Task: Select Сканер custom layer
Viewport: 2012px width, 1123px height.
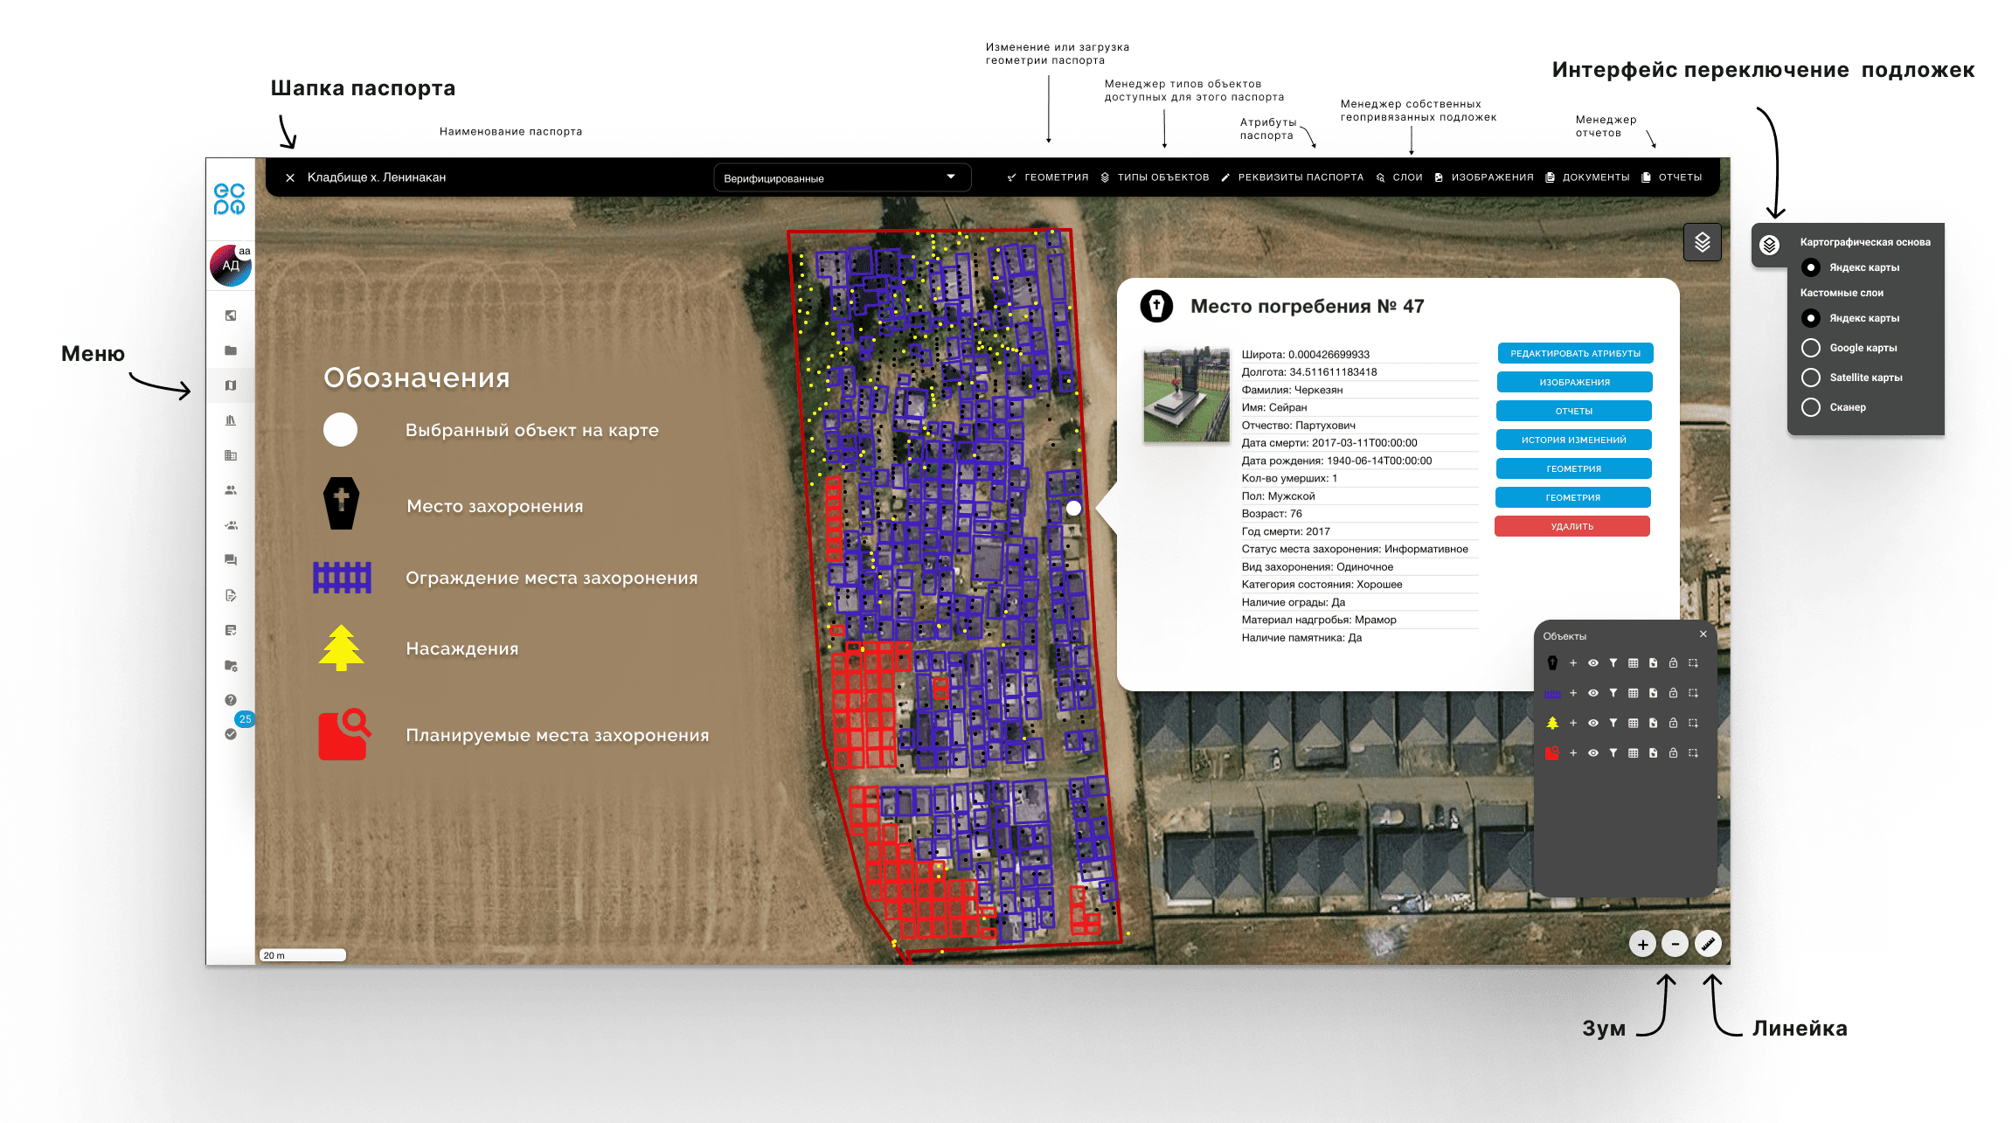Action: click(x=1811, y=407)
